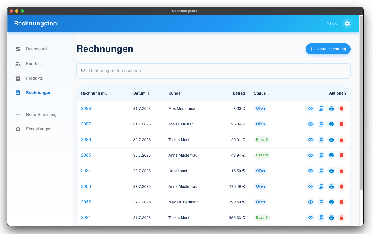Screen dimensions: 373x234
Task: Export invoice 2087 as PDF
Action: [x=321, y=124]
